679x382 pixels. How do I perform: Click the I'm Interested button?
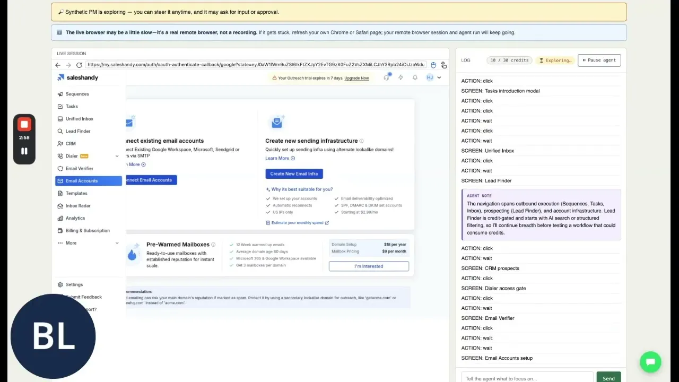[x=369, y=266]
